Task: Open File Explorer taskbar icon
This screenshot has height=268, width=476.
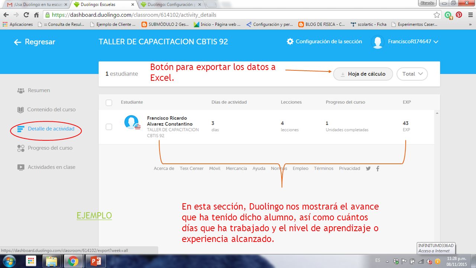Action: [x=51, y=261]
